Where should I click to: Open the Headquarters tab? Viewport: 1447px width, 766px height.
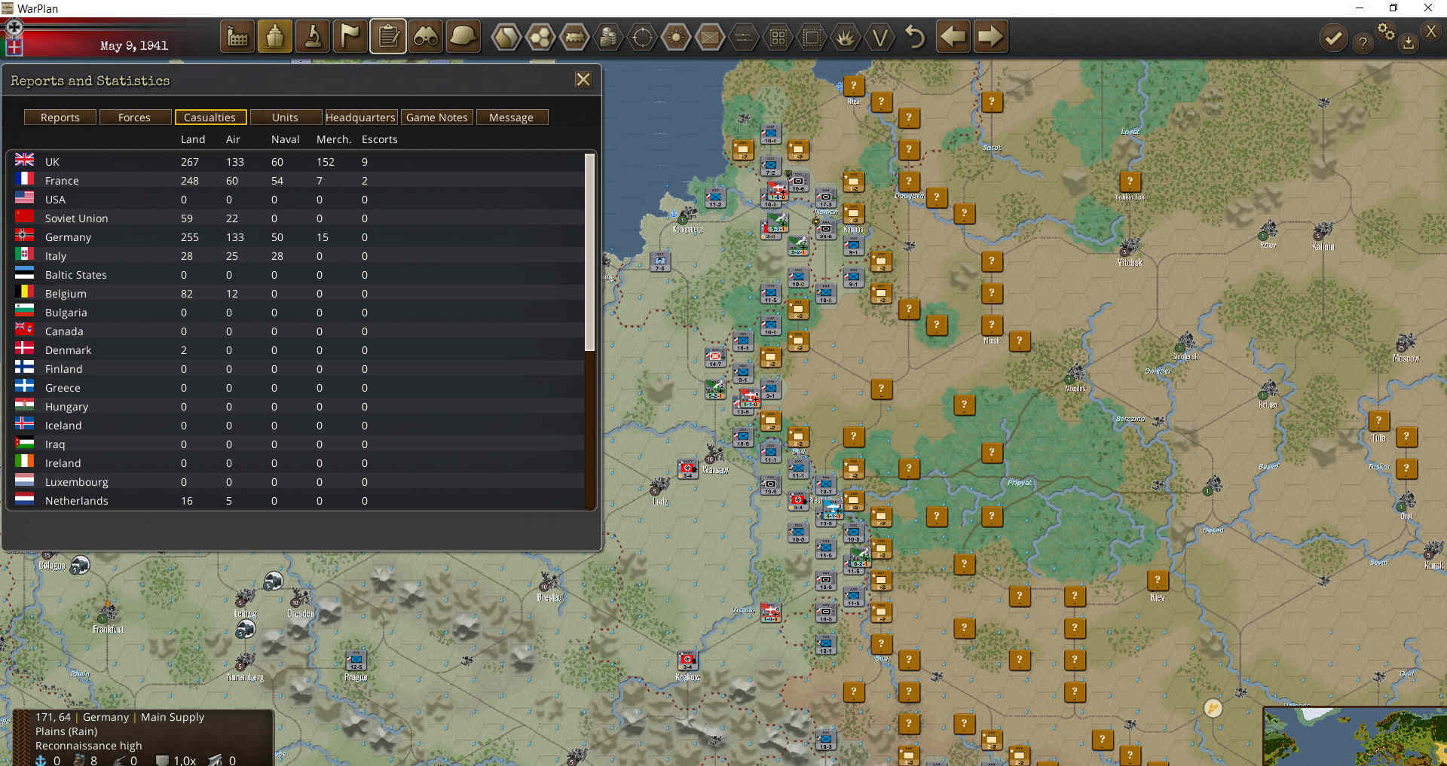tap(360, 117)
